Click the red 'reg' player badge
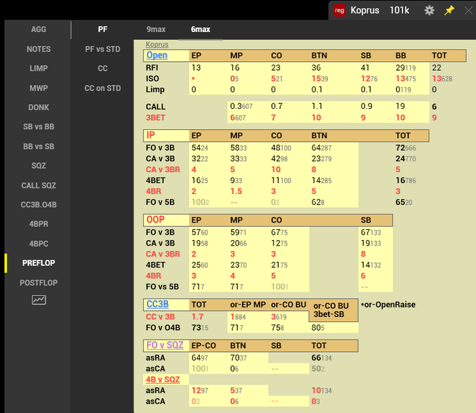The image size is (476, 413). pyautogui.click(x=339, y=10)
